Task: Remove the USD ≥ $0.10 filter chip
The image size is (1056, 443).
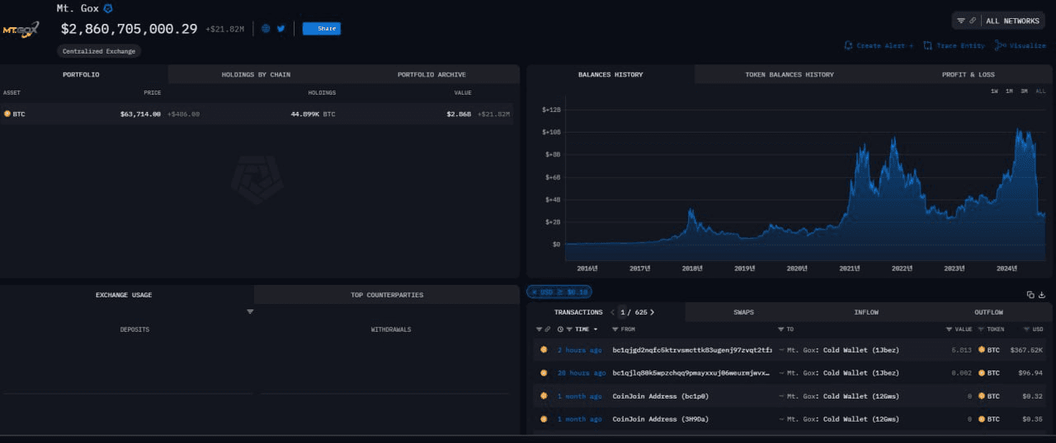Action: 534,291
